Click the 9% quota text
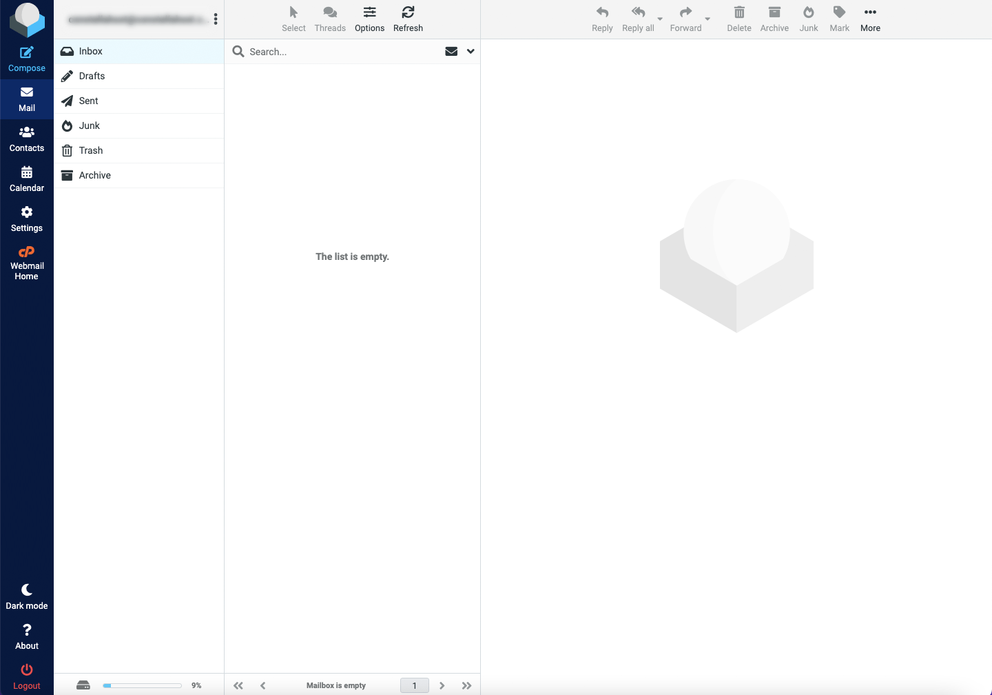The image size is (992, 695). tap(196, 685)
